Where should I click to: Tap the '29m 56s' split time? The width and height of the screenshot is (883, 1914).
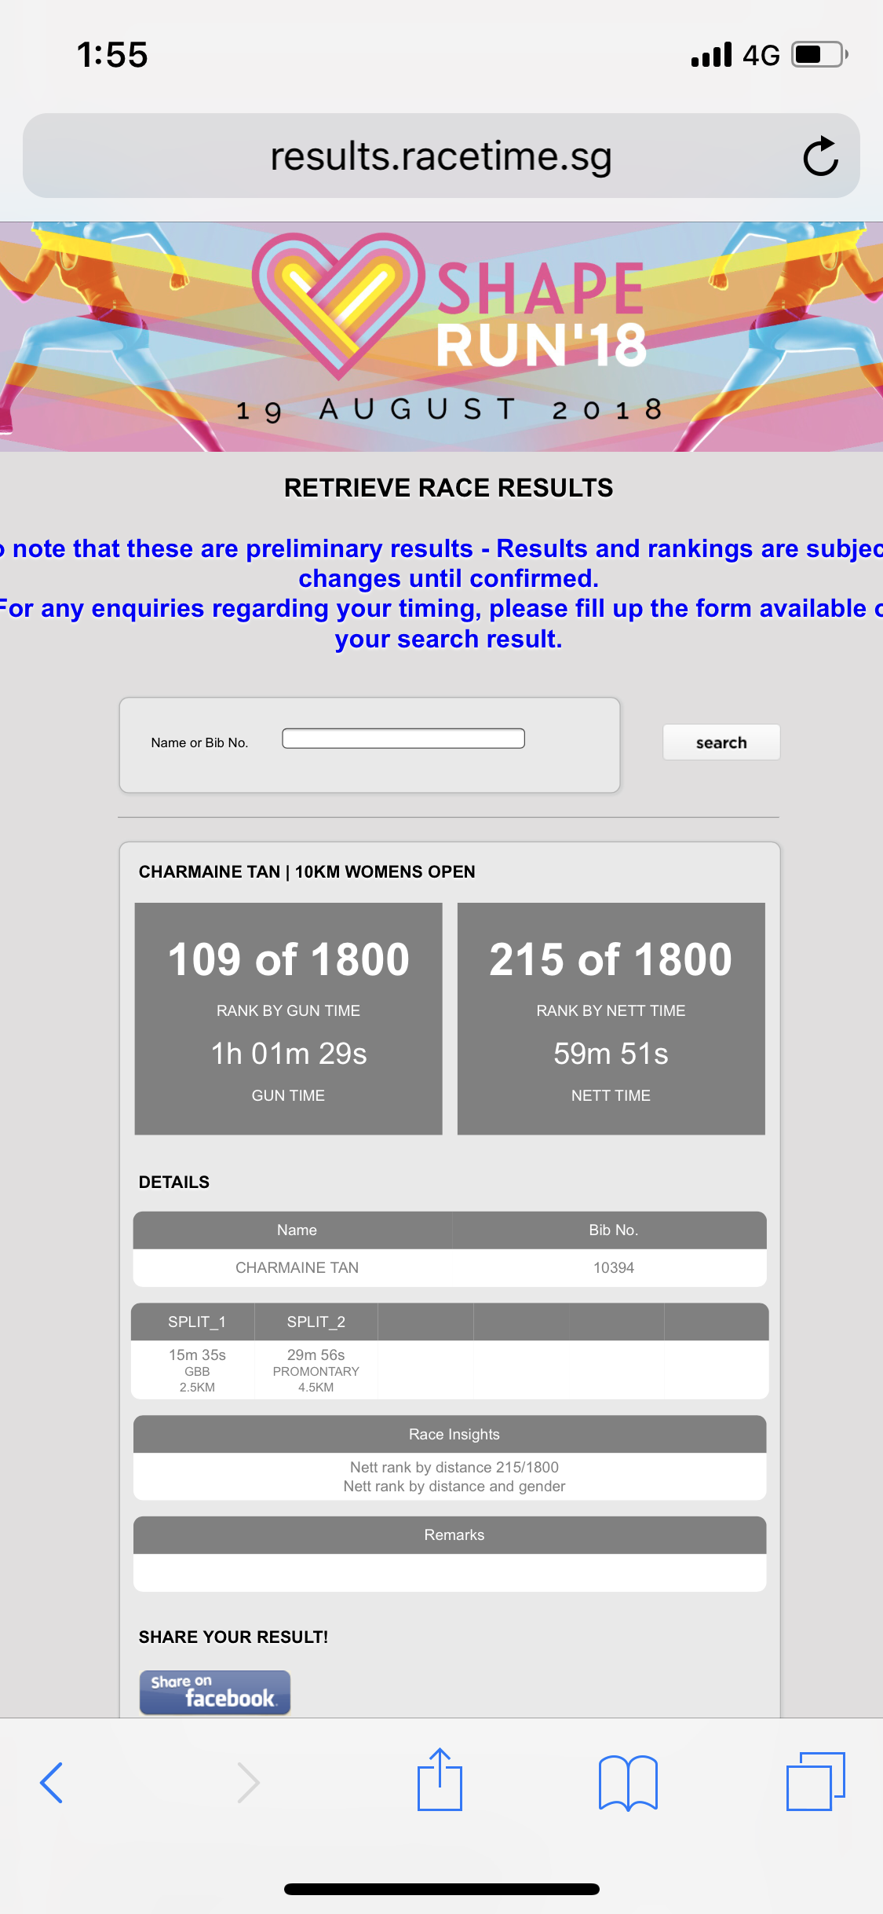316,1355
